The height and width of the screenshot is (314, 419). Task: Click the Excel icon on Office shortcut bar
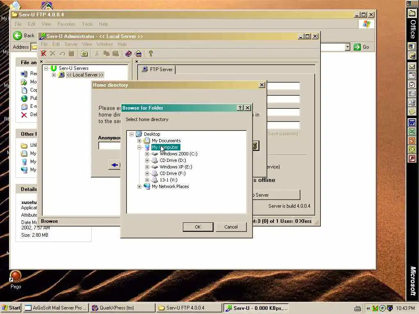412,131
